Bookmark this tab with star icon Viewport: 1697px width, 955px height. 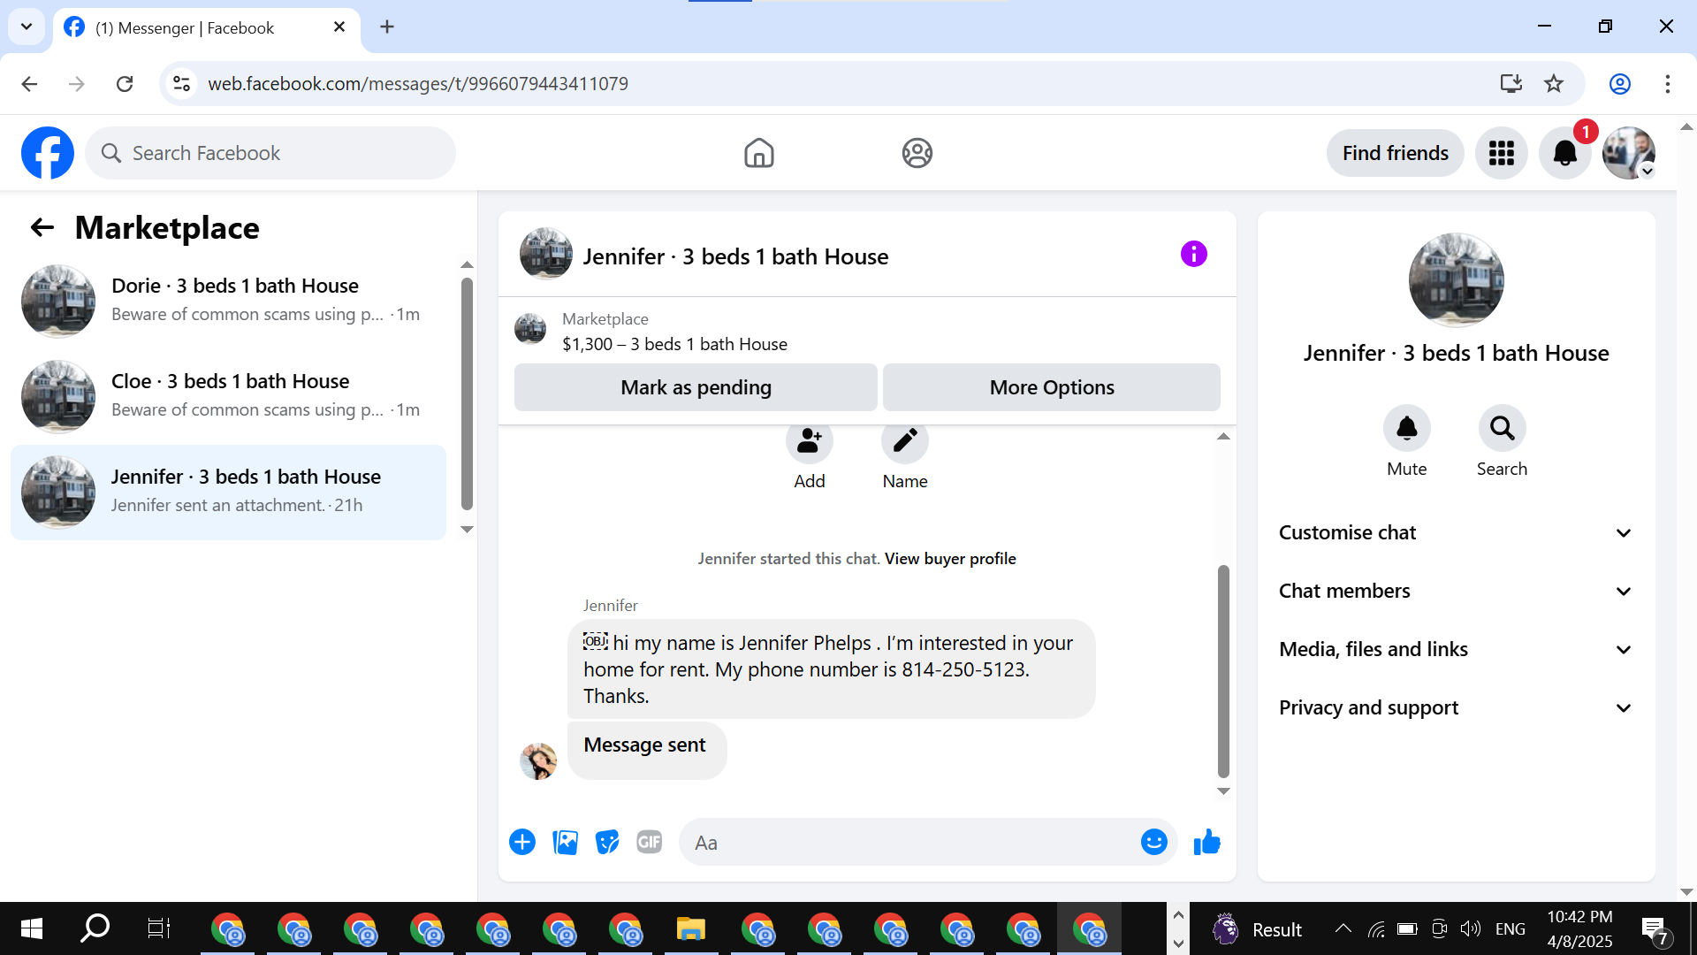coord(1554,84)
